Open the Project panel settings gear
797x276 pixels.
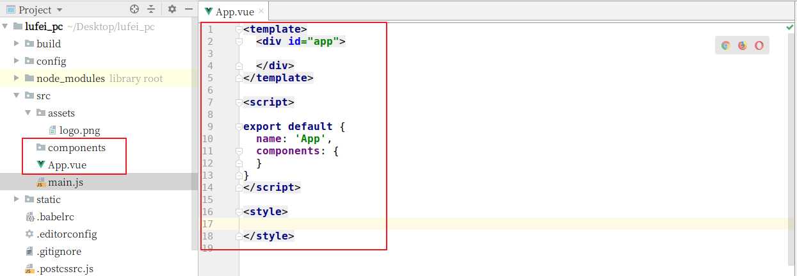click(x=172, y=10)
